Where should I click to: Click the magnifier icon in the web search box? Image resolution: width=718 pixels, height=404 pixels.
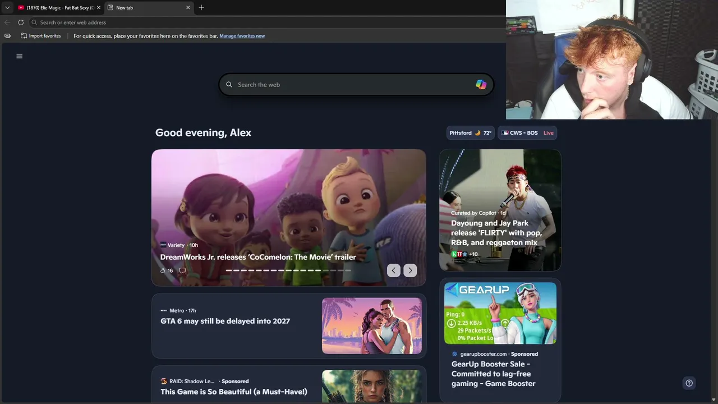(229, 85)
